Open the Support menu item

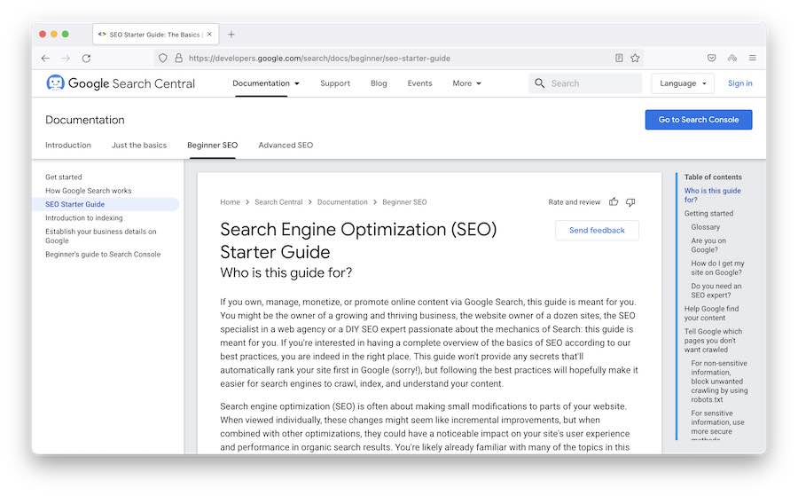[335, 83]
